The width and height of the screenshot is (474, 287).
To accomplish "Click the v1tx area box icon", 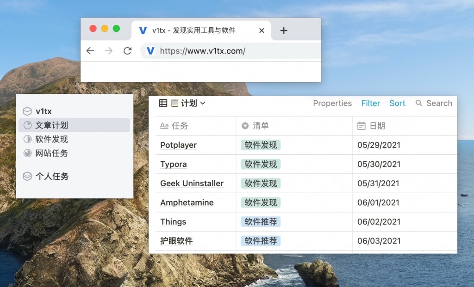I will tap(27, 111).
